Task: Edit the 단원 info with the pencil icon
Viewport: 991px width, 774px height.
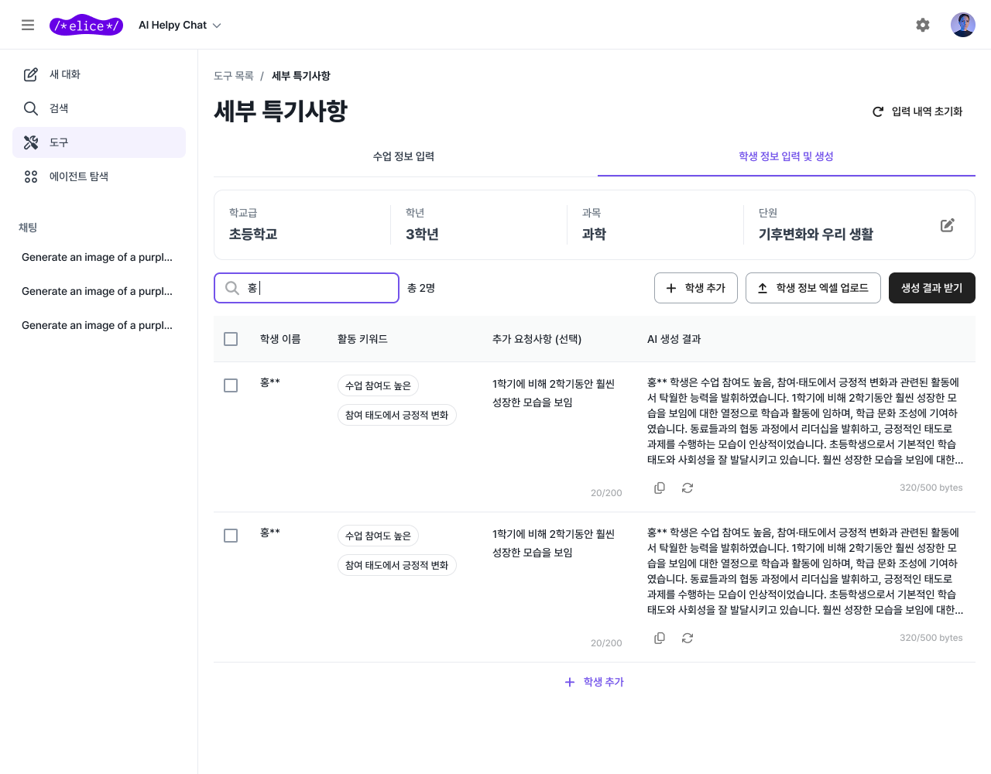Action: click(x=947, y=224)
